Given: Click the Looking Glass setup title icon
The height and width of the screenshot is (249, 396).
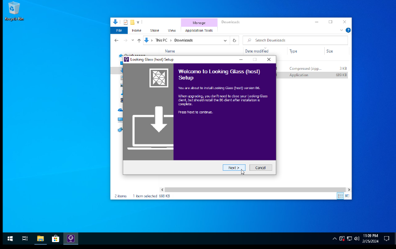Looking at the screenshot, I should point(127,59).
